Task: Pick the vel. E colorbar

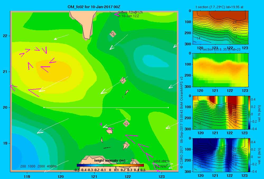Action: [249, 155]
